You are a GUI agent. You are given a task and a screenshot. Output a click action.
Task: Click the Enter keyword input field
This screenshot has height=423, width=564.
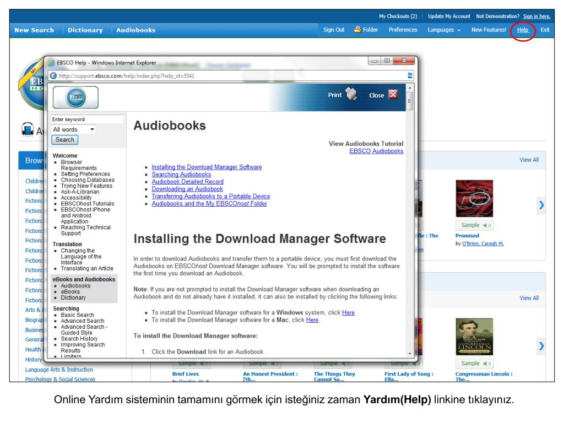pyautogui.click(x=88, y=120)
